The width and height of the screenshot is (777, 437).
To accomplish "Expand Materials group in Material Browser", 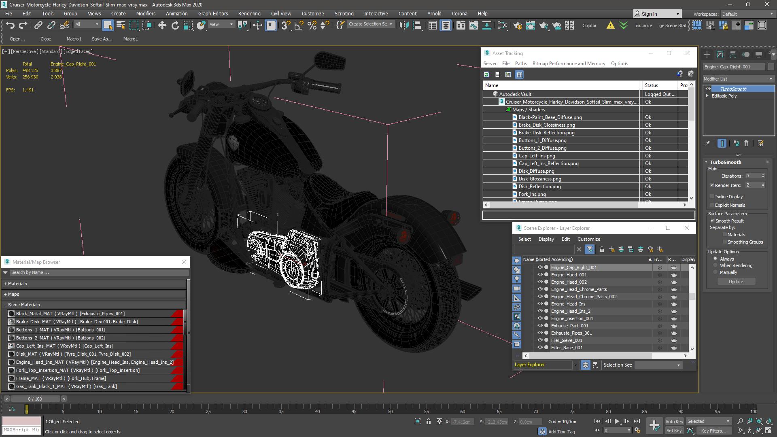I will (x=5, y=284).
